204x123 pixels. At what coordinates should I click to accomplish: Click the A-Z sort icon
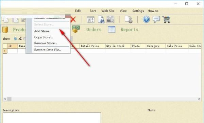click(x=90, y=20)
